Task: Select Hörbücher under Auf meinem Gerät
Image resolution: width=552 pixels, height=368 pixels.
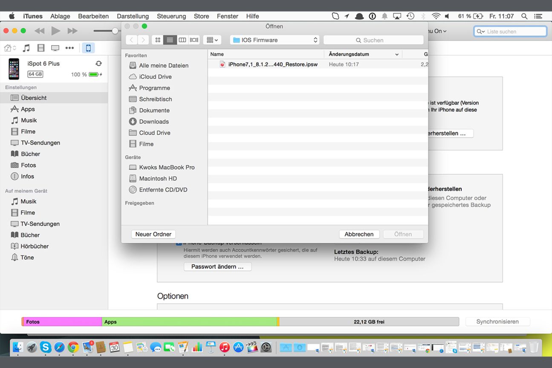Action: click(x=54, y=246)
